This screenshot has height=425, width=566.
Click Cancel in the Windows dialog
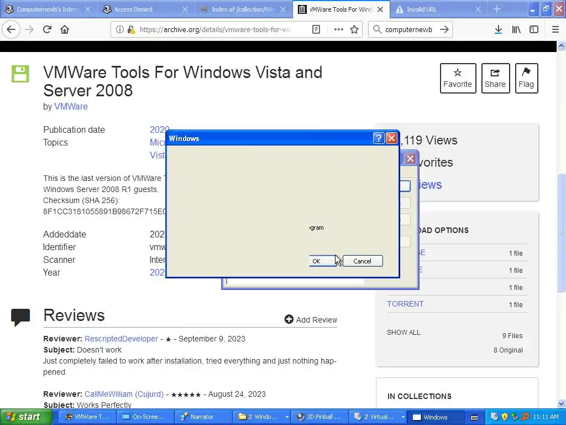[x=363, y=261]
